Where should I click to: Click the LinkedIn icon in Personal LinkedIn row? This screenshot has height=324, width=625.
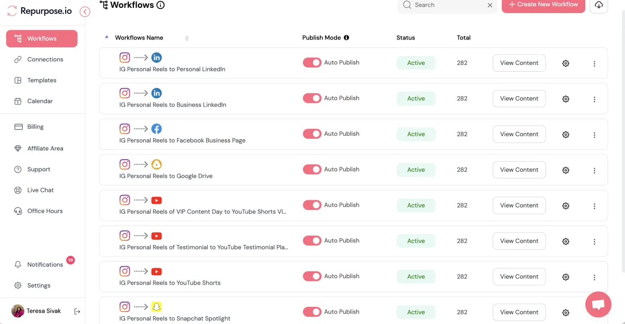click(156, 57)
